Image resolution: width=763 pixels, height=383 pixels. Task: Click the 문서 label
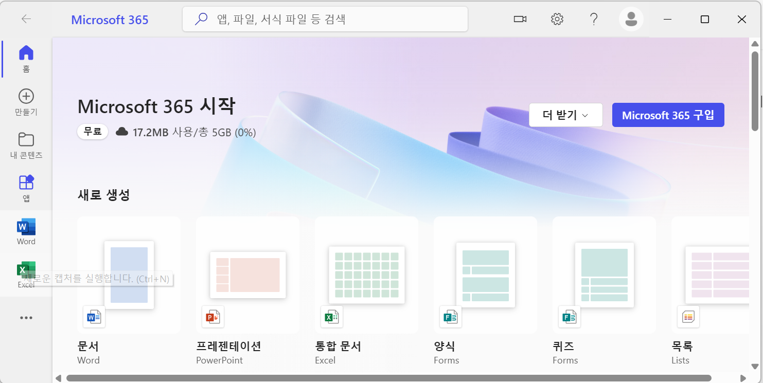coord(88,346)
